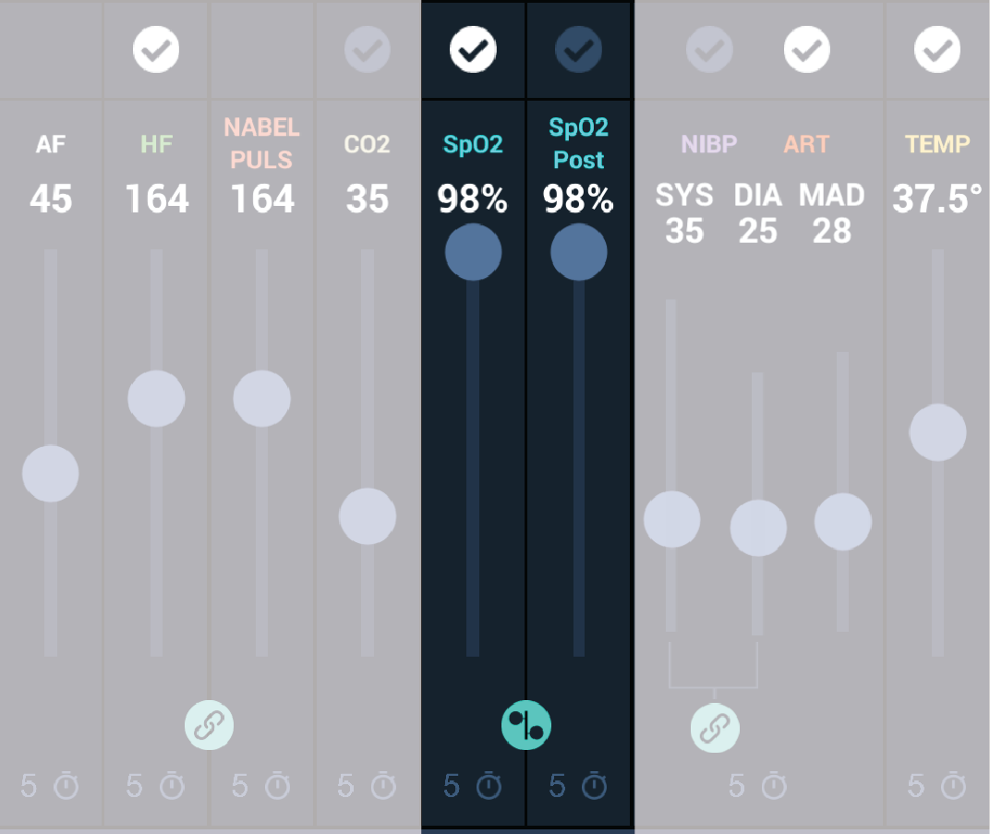
Task: Click the link icon below the NABEL PULS slider
Action: [x=209, y=725]
